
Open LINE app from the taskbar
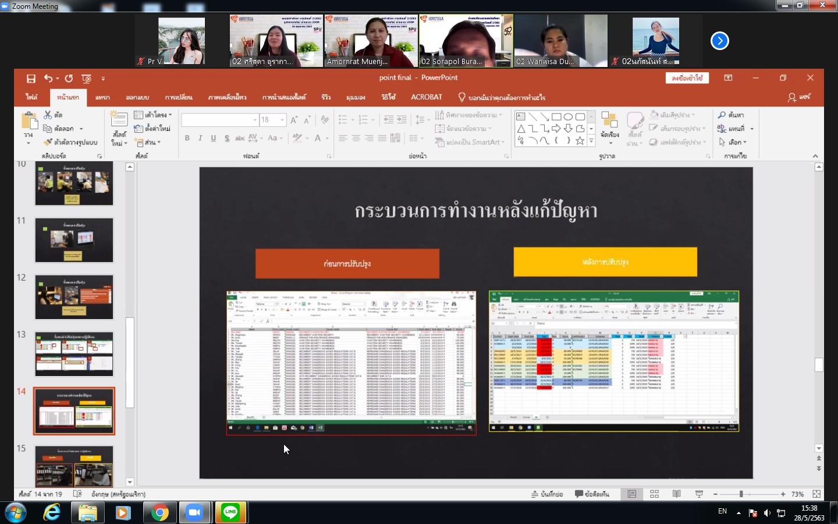[230, 512]
